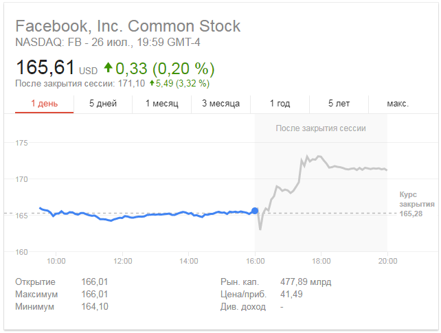Screen dimensions: 441x333
Task: Click the small green after-hours arrow
Action: [x=152, y=83]
